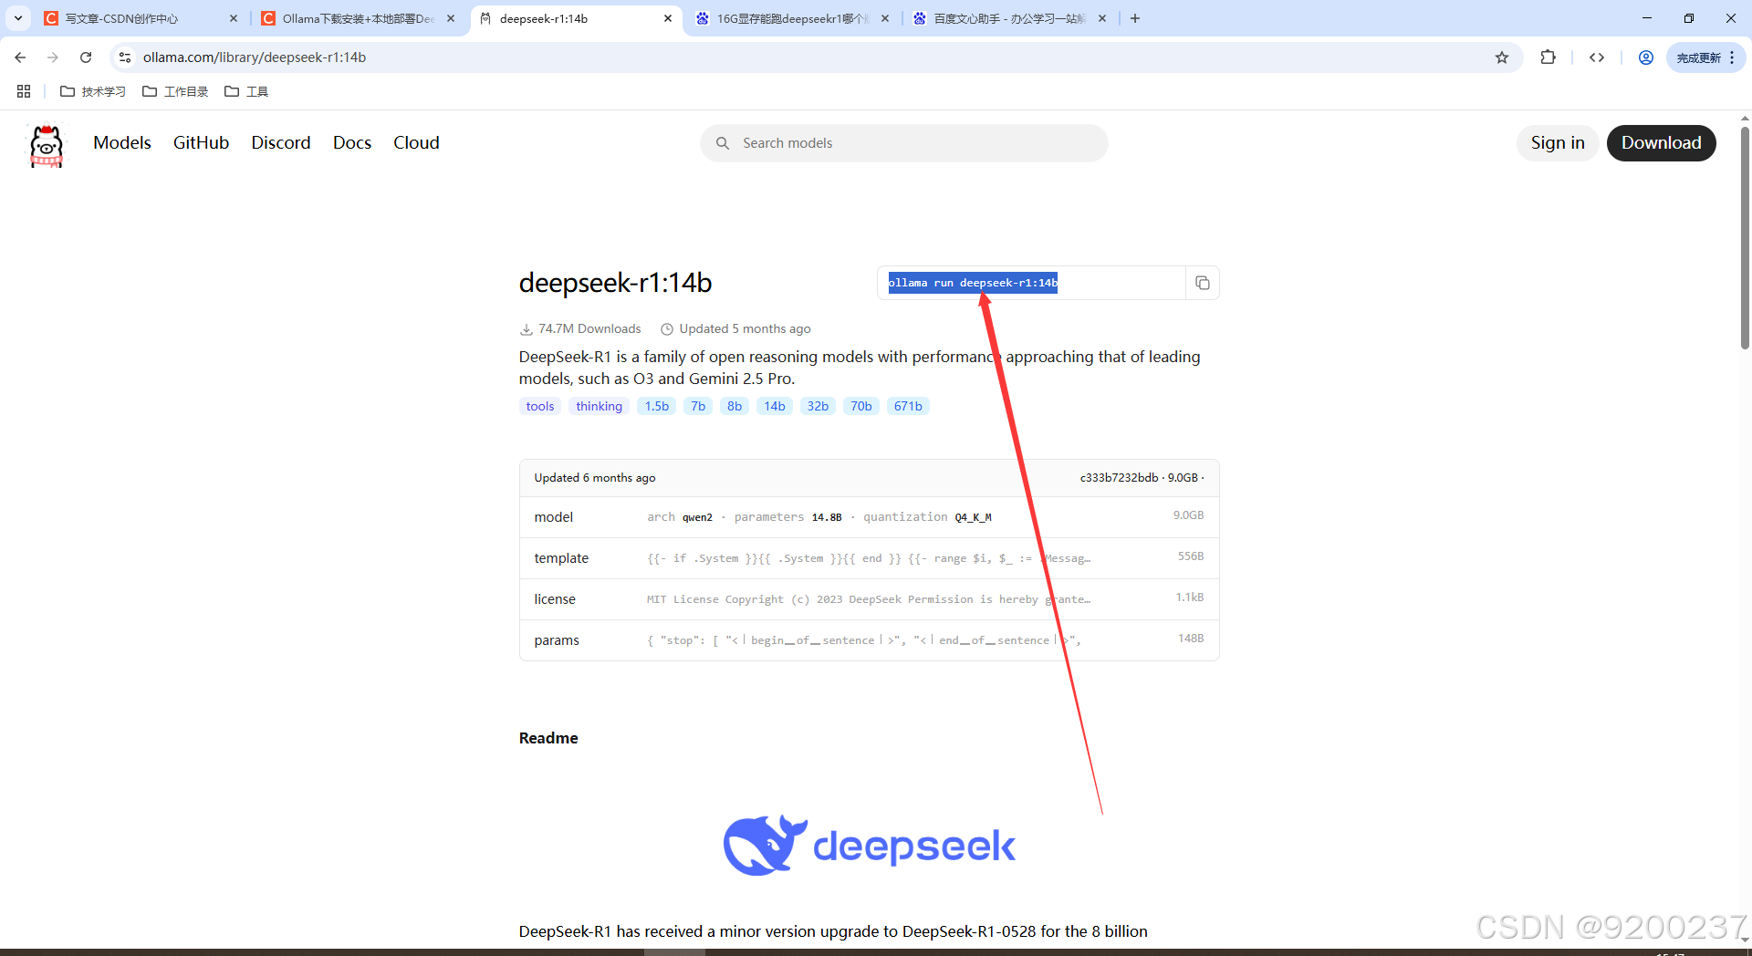Viewport: 1752px width, 956px height.
Task: Focus the Search models field
Action: [904, 143]
